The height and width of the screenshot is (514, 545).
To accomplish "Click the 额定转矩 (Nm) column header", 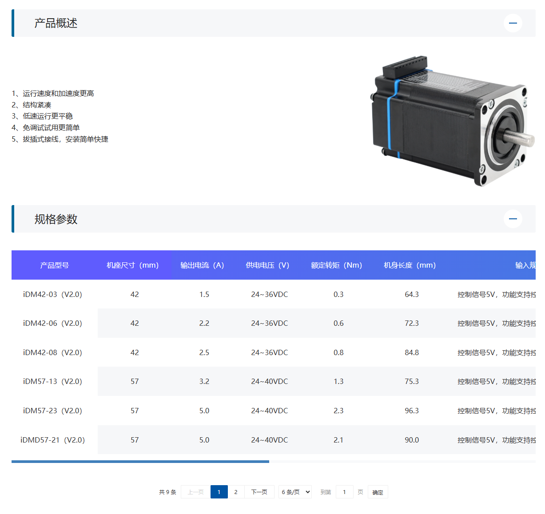I will coord(336,265).
